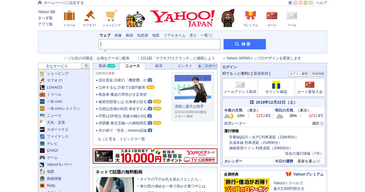This screenshot has height=192, width=365.
Task: Select the 知恵袋 search category
Action: (x=143, y=35)
